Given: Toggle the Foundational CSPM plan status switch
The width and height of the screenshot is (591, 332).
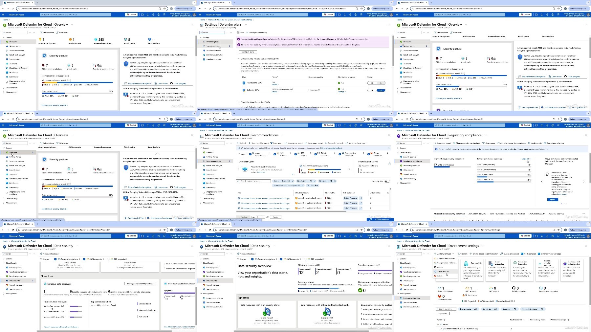Looking at the screenshot, I should coord(376,83).
